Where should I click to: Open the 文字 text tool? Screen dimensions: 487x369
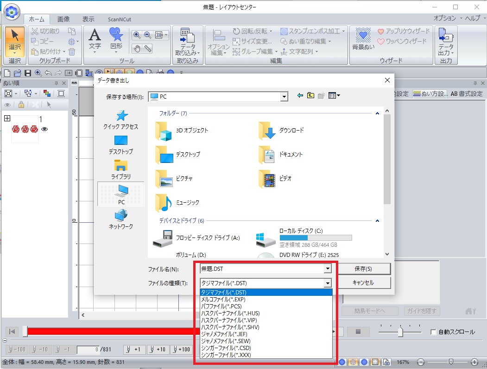(95, 40)
